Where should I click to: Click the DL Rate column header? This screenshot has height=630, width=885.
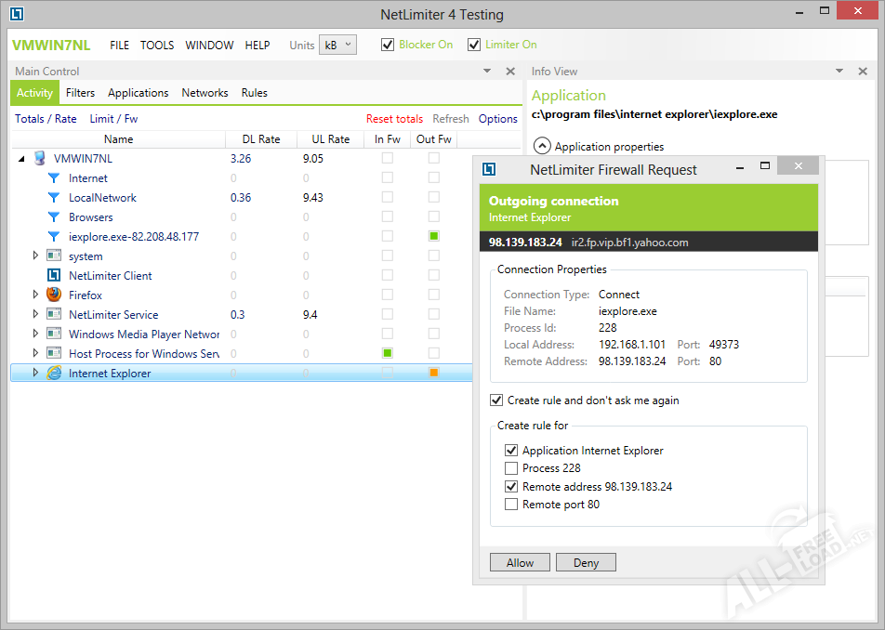[x=260, y=139]
